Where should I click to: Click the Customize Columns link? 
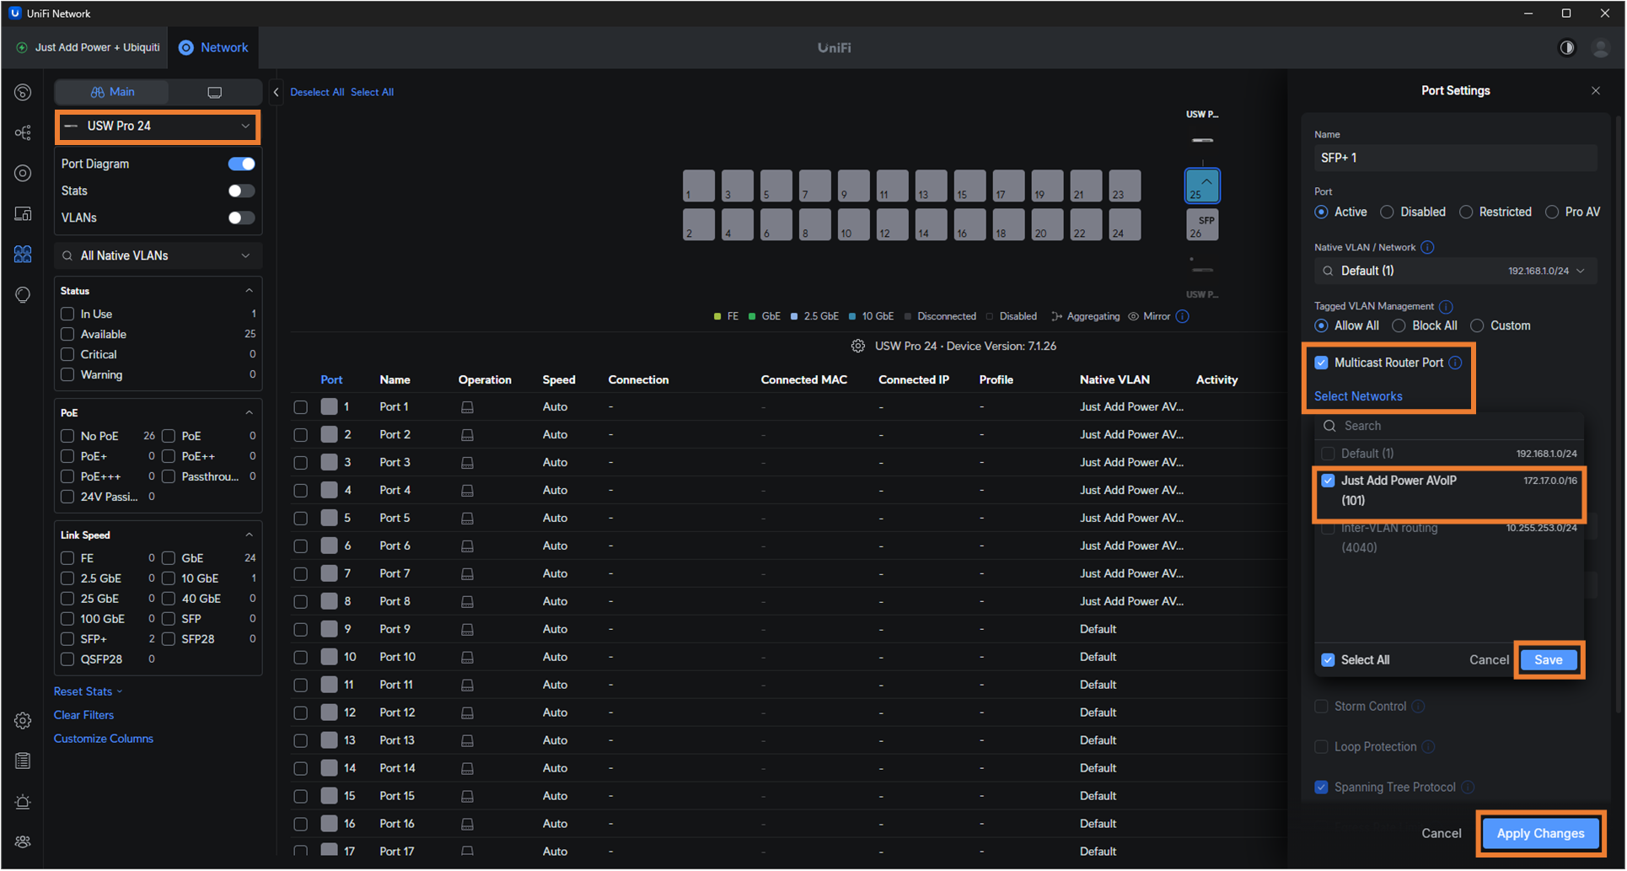click(104, 739)
